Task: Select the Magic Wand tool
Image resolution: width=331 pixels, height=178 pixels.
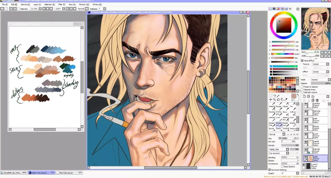Action: pyautogui.click(x=278, y=96)
